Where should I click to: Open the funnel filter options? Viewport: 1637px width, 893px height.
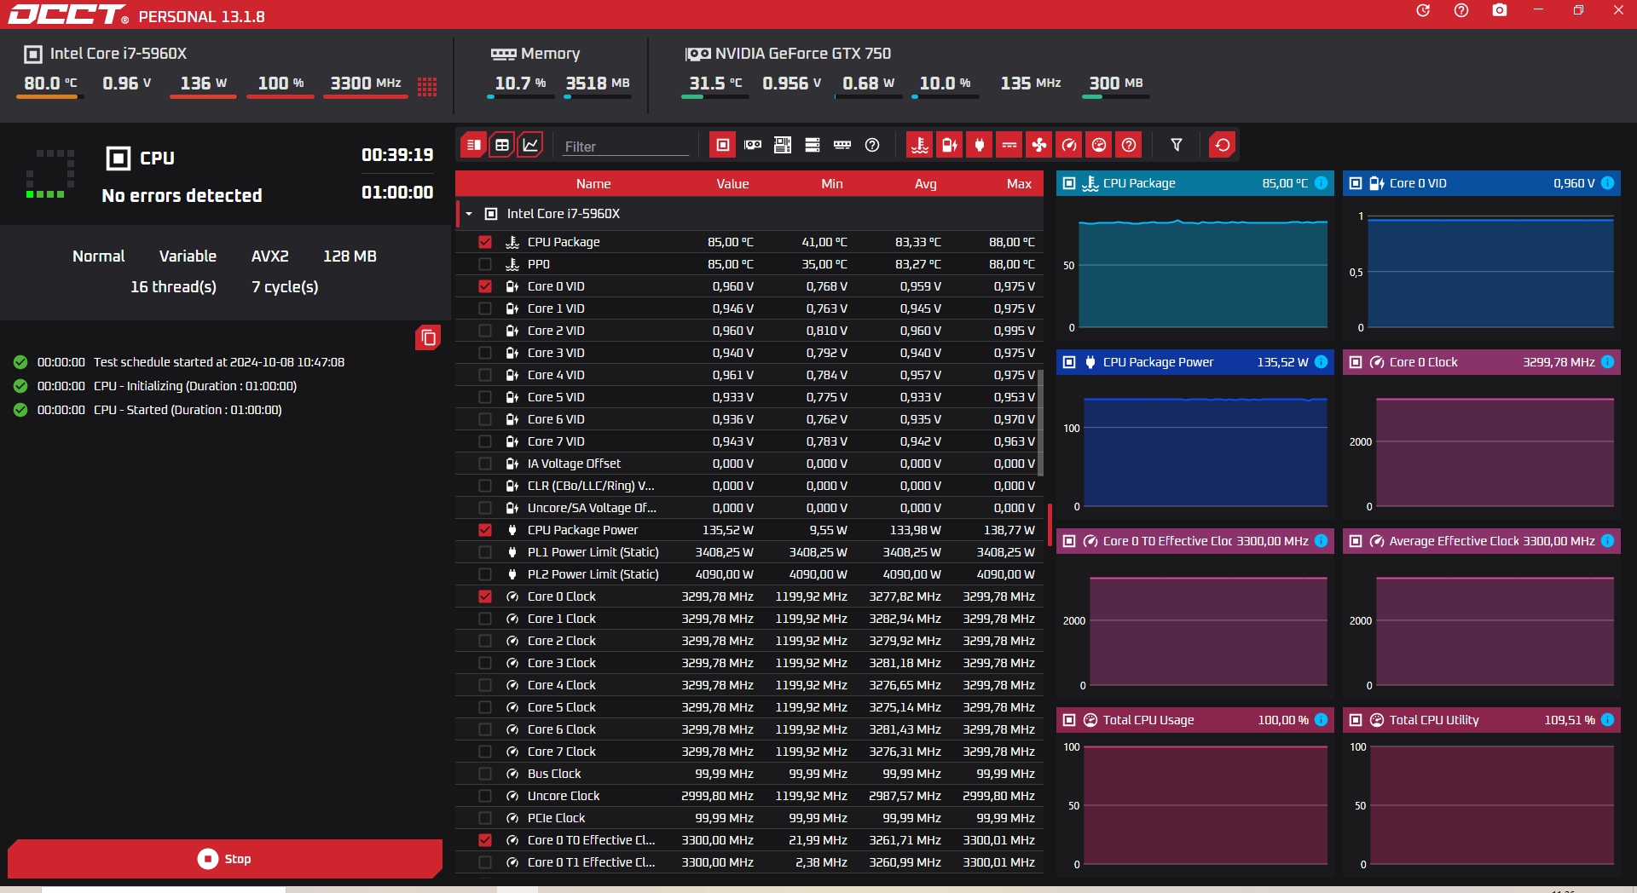pos(1177,145)
